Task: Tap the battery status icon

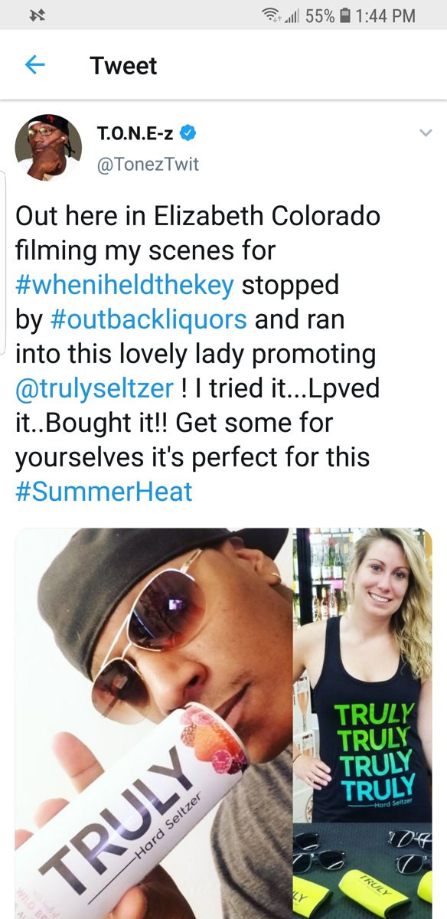Action: click(x=347, y=15)
